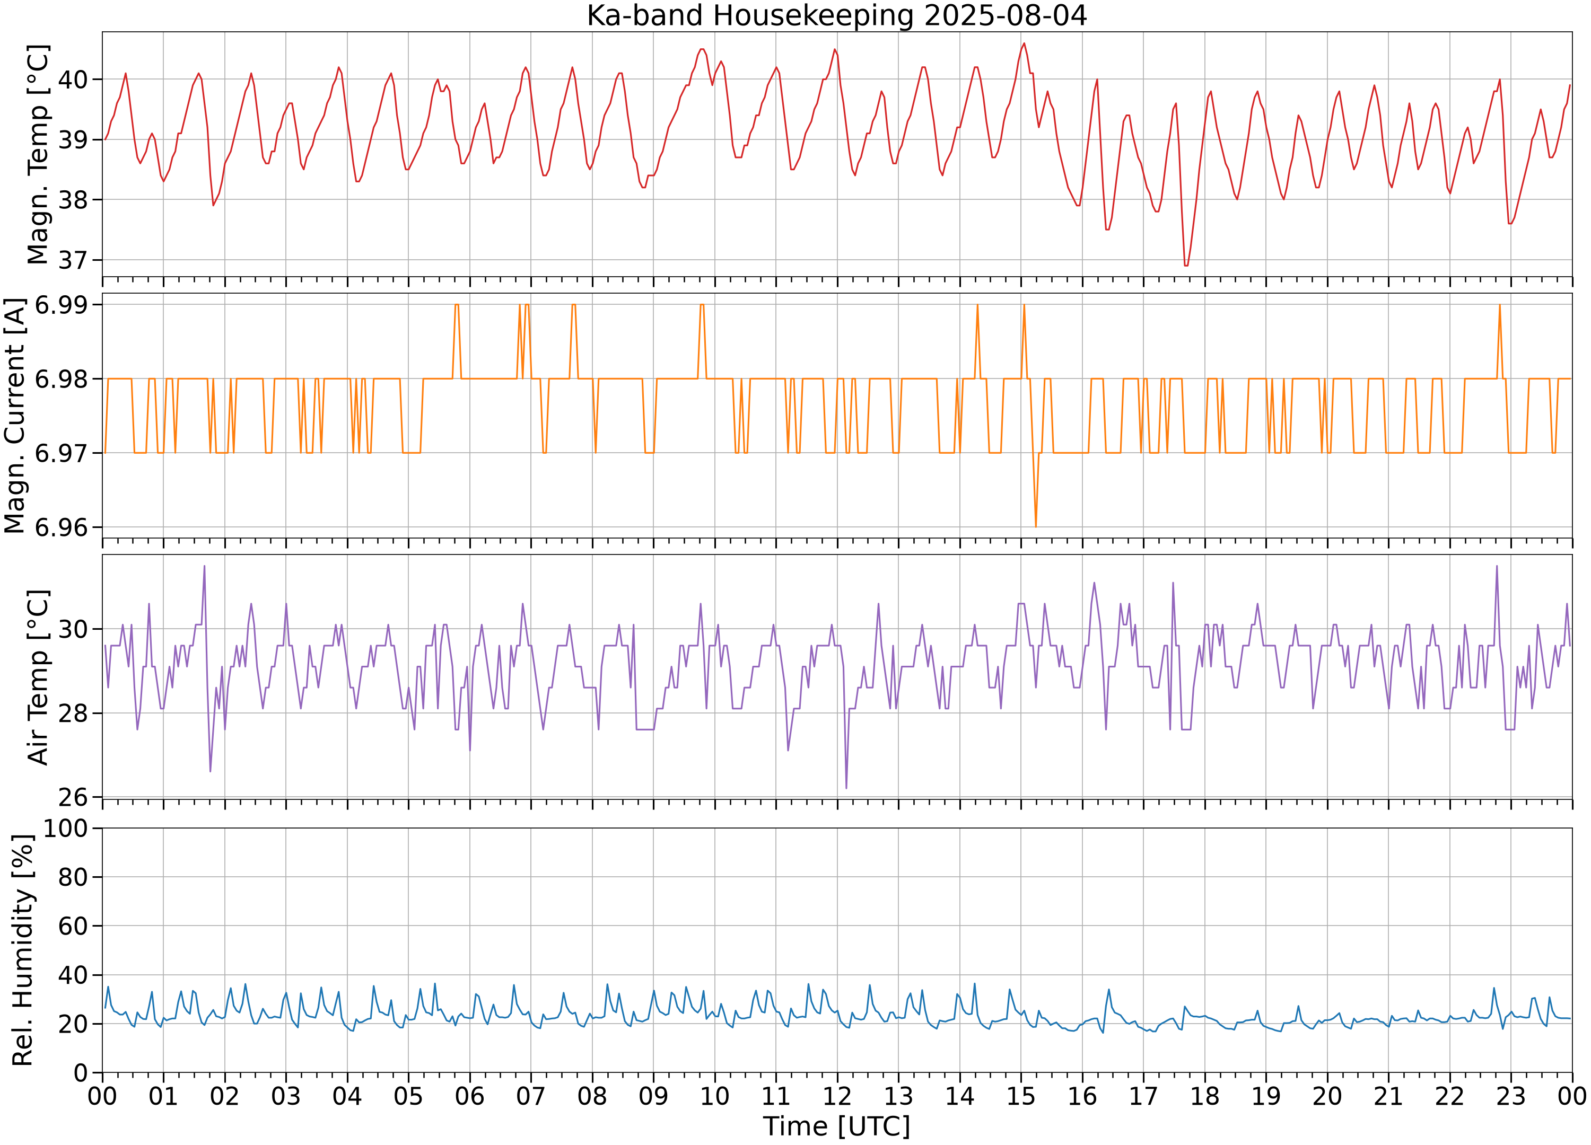Select the 18 hour tick label
This screenshot has width=1591, height=1145.
click(1204, 1095)
